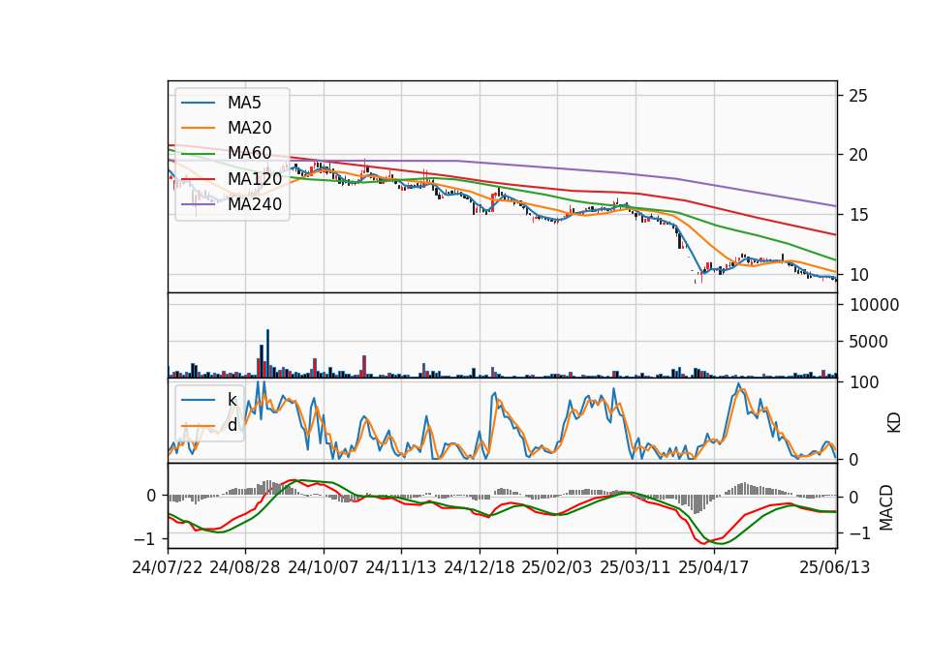Click the 24/10/07 date label
This screenshot has width=930, height=668.
[324, 567]
